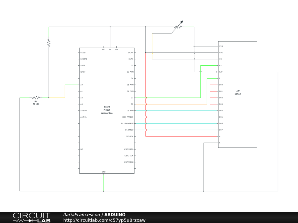Image resolution: width=298 pixels, height=223 pixels.
Task: Click the potentiometer symbol at the top
Action: pyautogui.click(x=178, y=27)
